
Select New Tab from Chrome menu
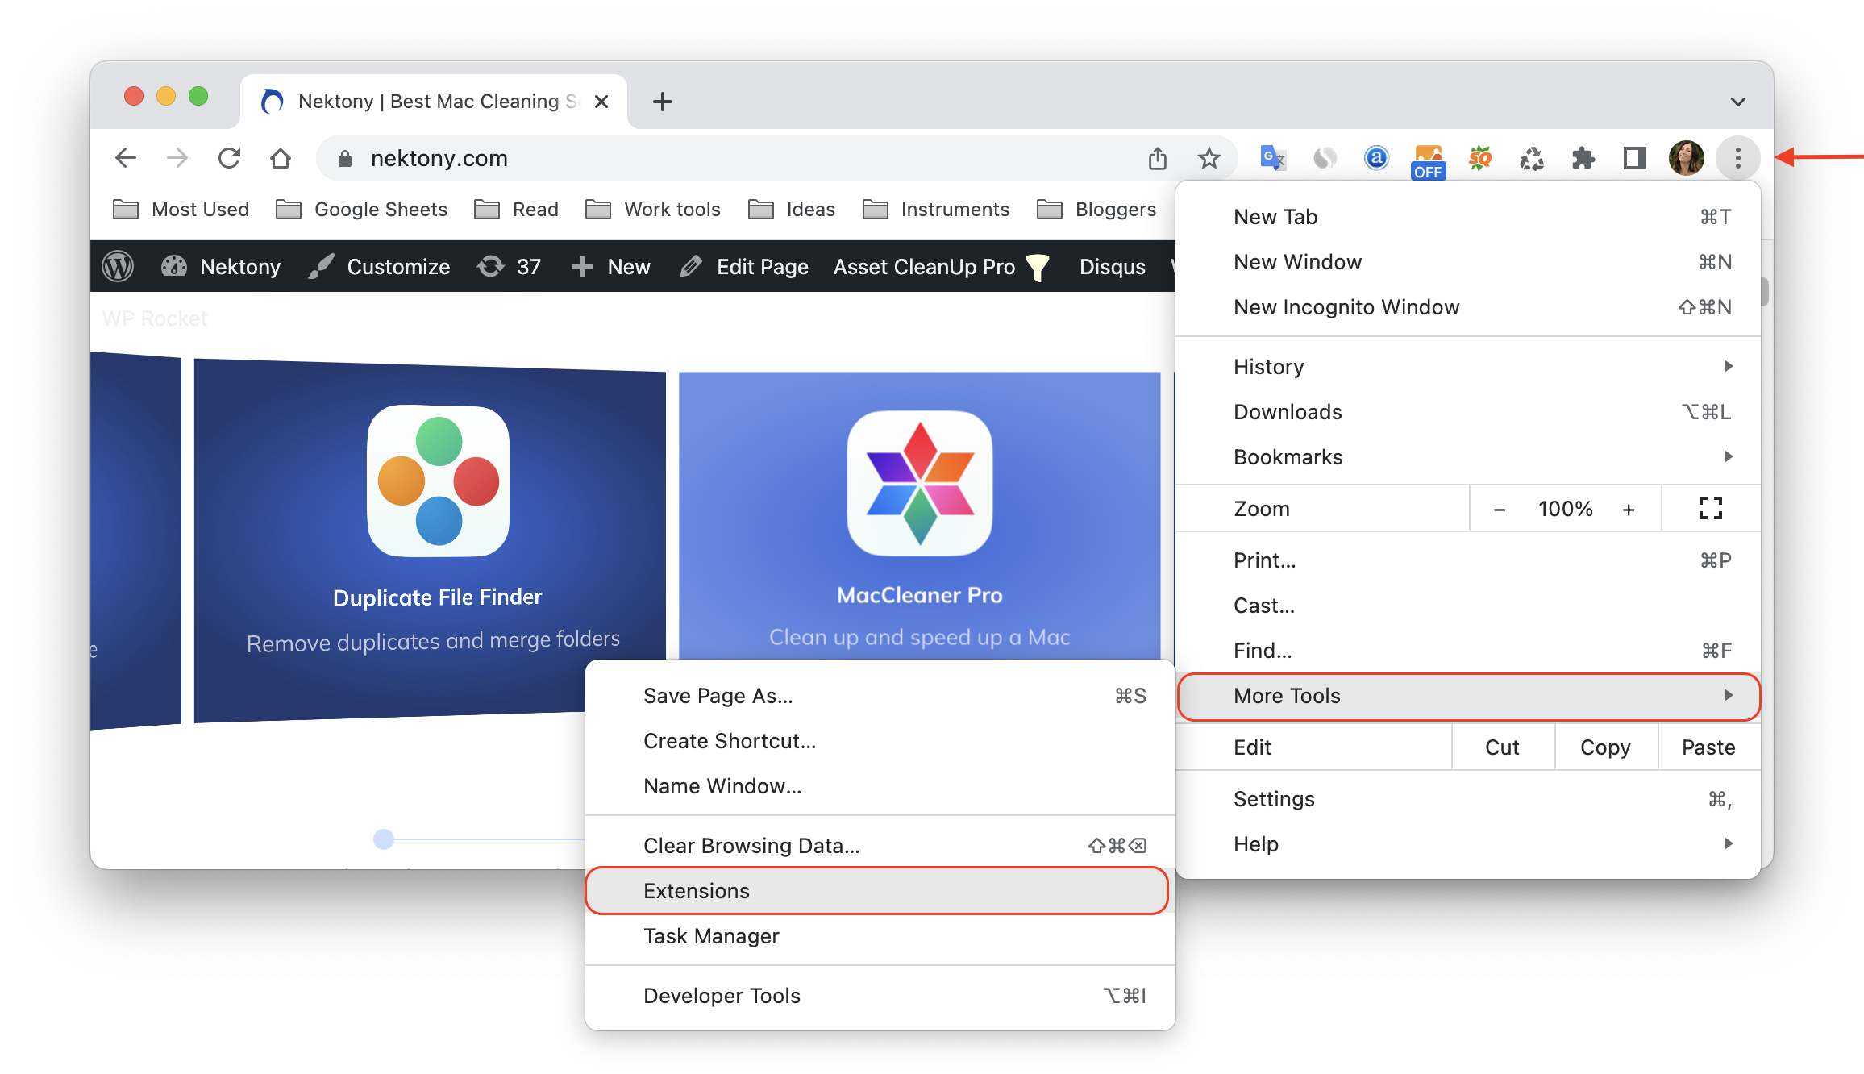tap(1468, 217)
